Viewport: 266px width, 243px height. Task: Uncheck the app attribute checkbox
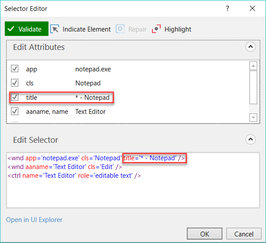coord(15,69)
